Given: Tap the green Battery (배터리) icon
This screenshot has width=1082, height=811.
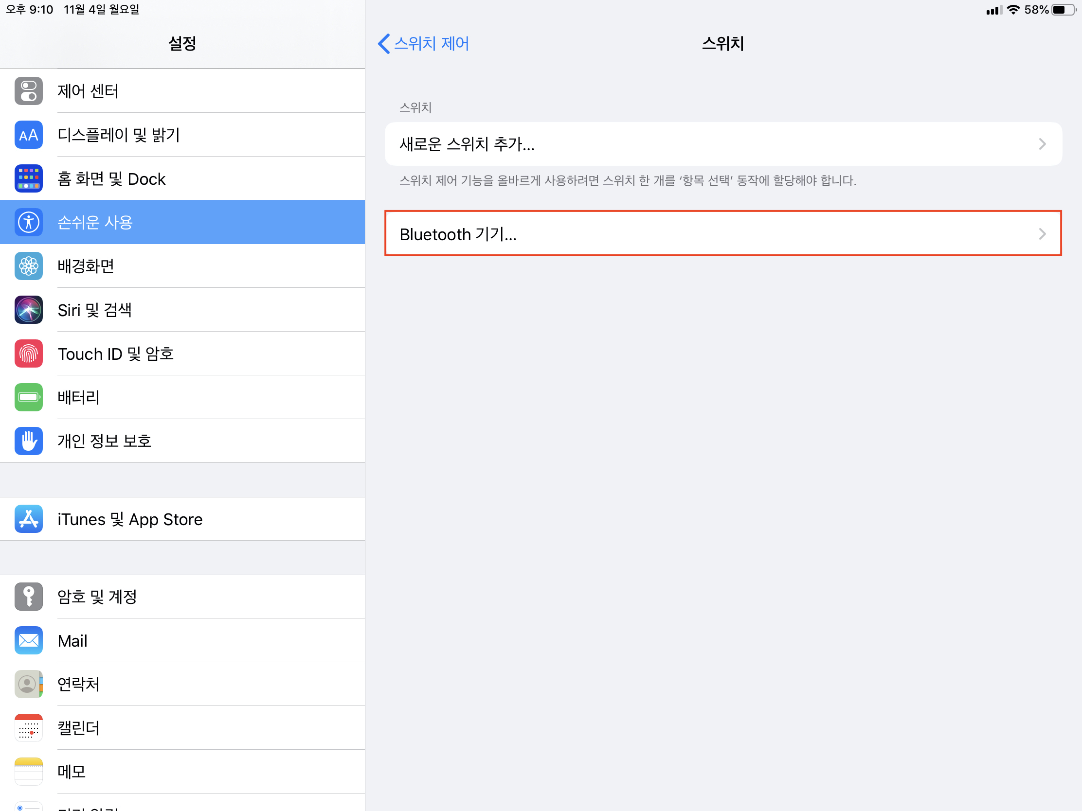Looking at the screenshot, I should pos(28,397).
